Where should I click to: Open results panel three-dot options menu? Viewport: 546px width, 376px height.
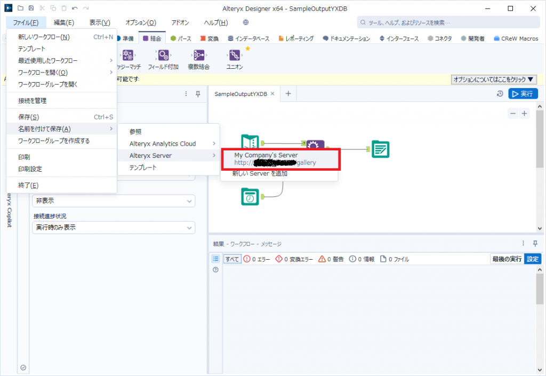coord(523,243)
